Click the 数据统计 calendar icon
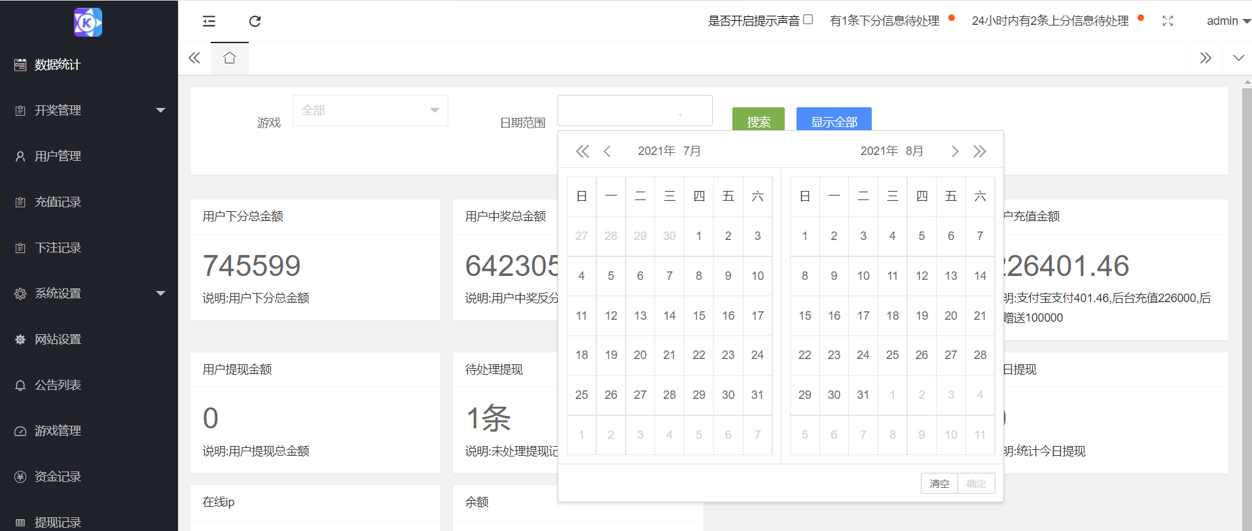The width and height of the screenshot is (1252, 531). [20, 65]
